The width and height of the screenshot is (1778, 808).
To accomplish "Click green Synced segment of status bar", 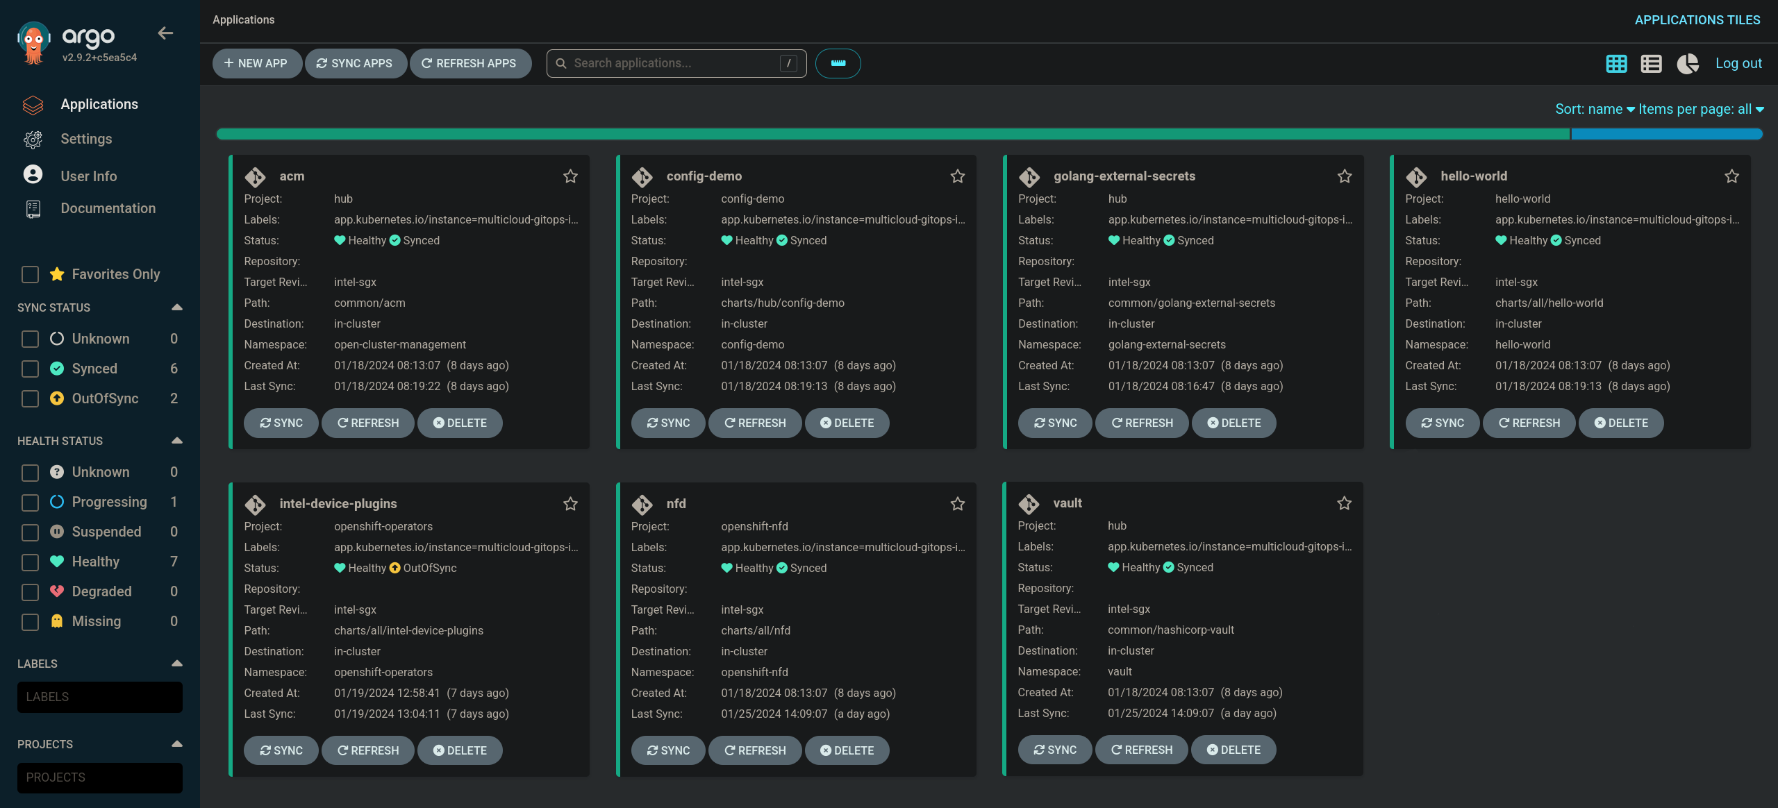I will pyautogui.click(x=893, y=134).
